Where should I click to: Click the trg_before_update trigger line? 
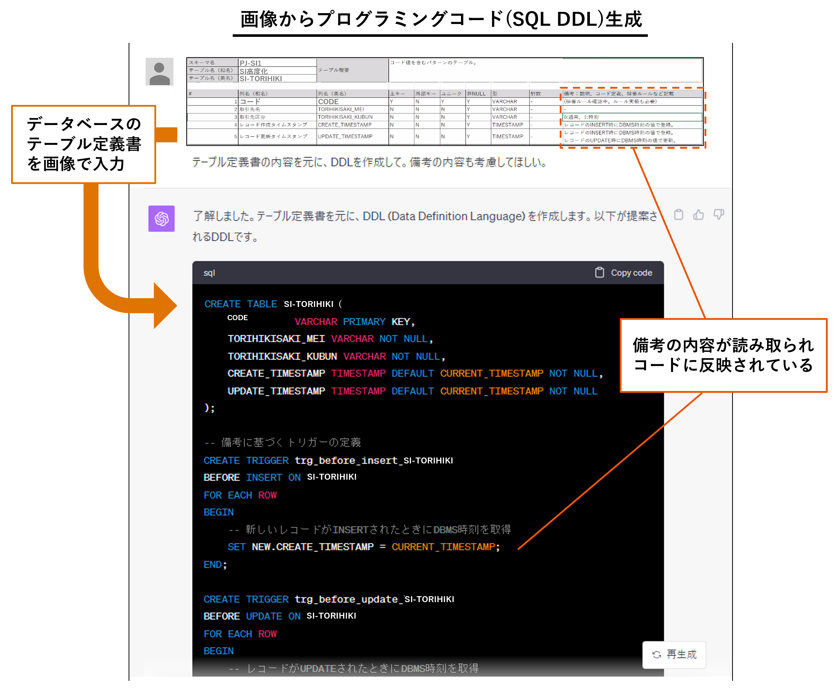coord(329,599)
